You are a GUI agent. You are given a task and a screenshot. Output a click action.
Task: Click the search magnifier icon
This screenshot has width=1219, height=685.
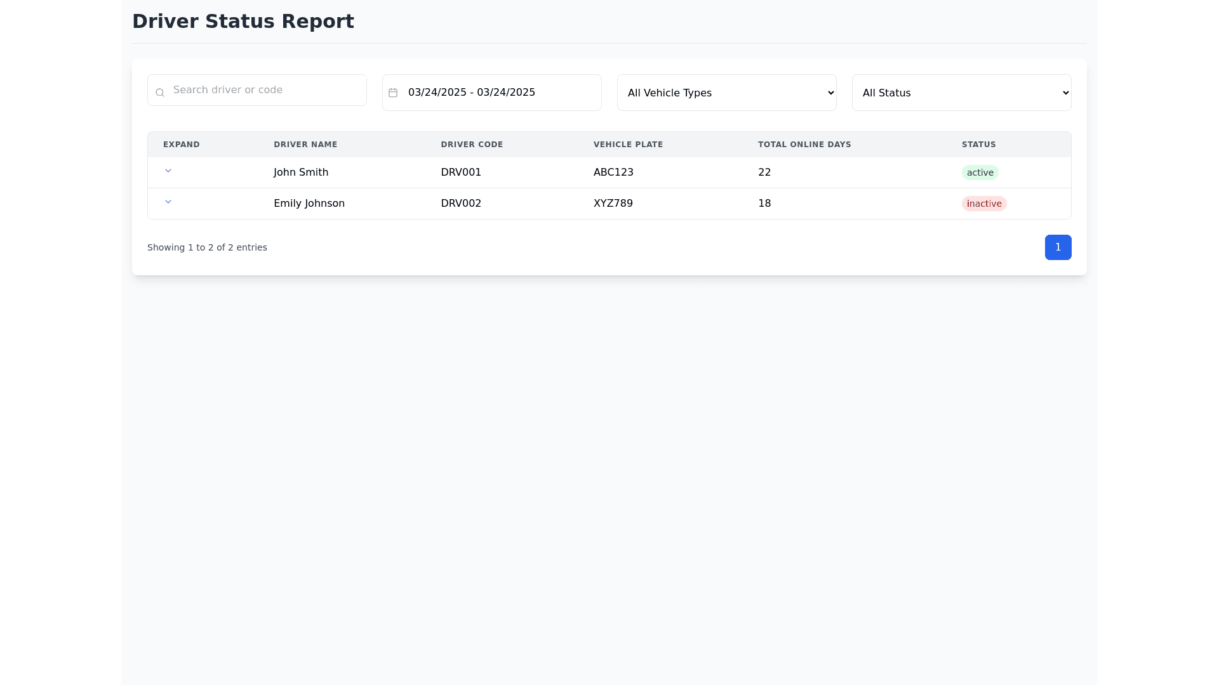pos(160,93)
